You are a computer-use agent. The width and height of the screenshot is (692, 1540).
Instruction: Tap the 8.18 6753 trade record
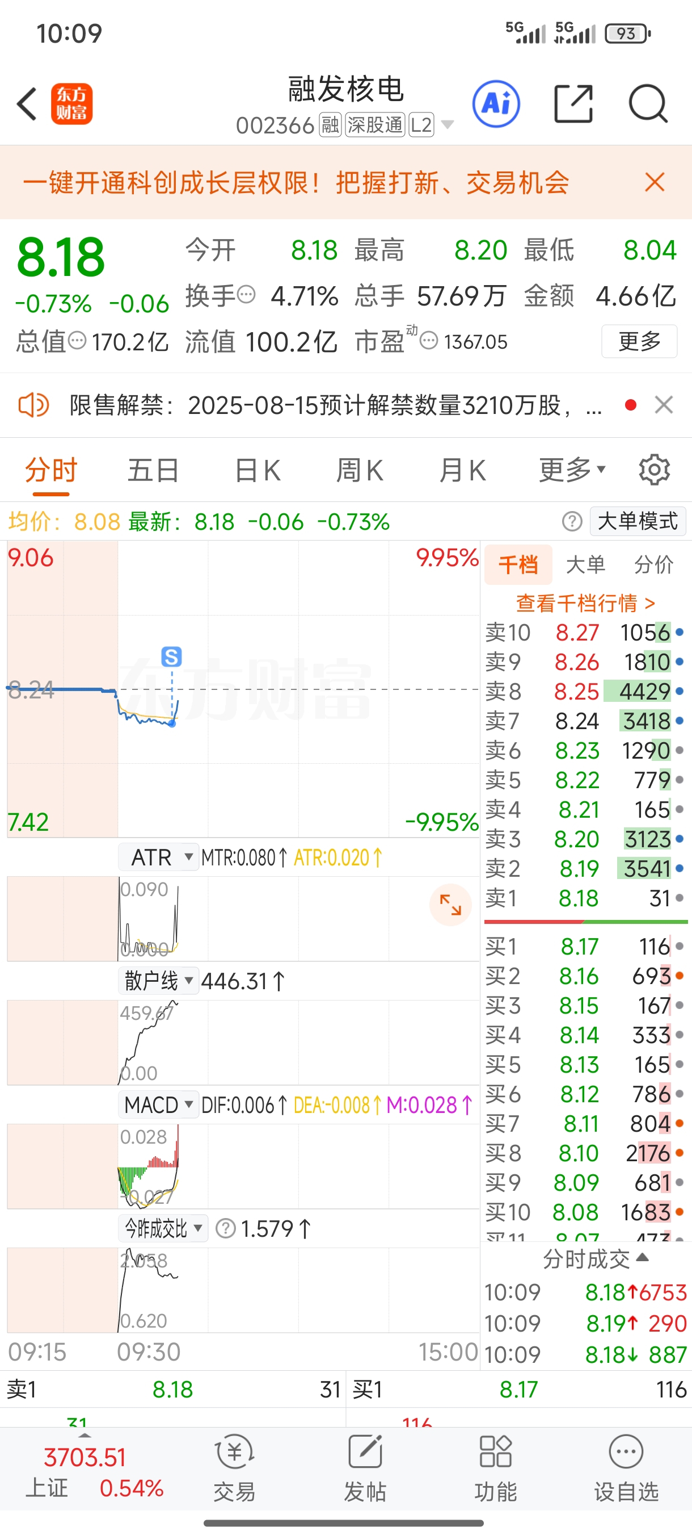[585, 1292]
